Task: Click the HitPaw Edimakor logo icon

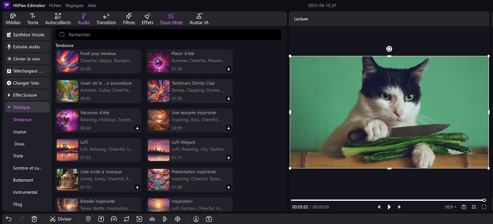Action: coord(6,5)
